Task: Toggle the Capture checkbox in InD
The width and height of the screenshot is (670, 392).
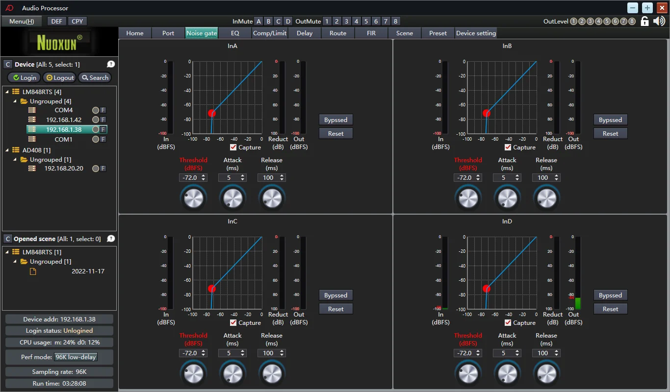Action: coord(508,322)
